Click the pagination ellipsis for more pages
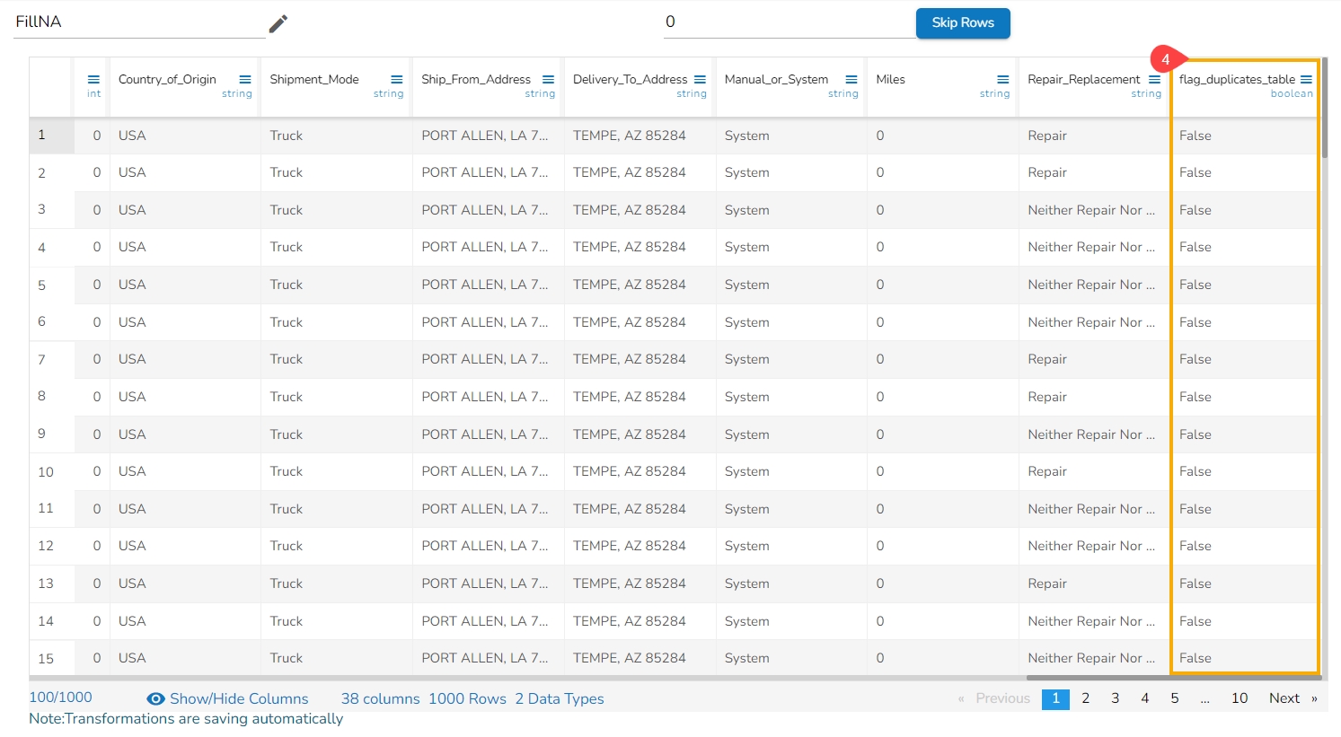 (1204, 698)
